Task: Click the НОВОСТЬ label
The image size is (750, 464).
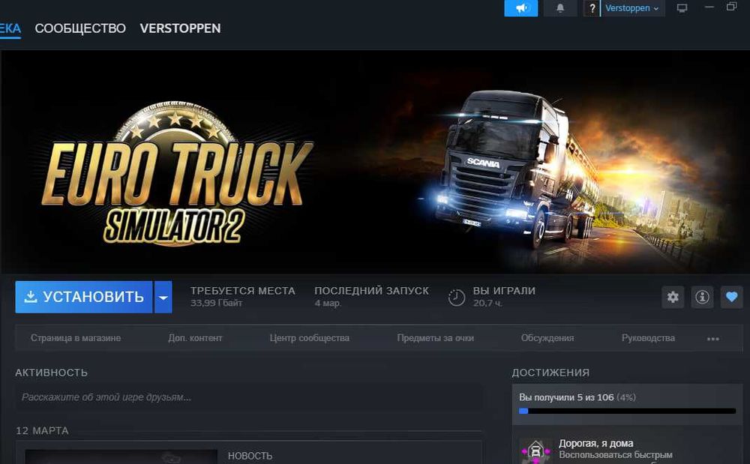Action: 250,456
